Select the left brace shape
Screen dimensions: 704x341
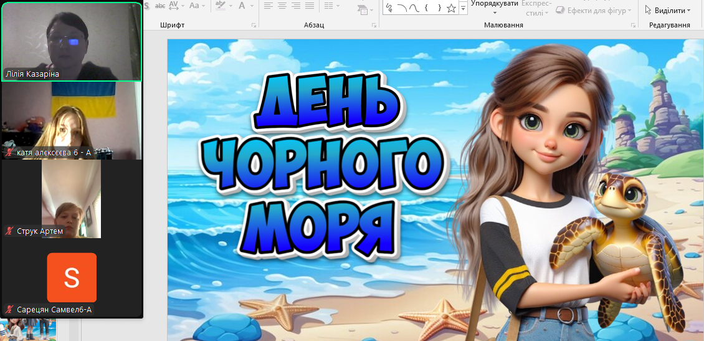(427, 7)
